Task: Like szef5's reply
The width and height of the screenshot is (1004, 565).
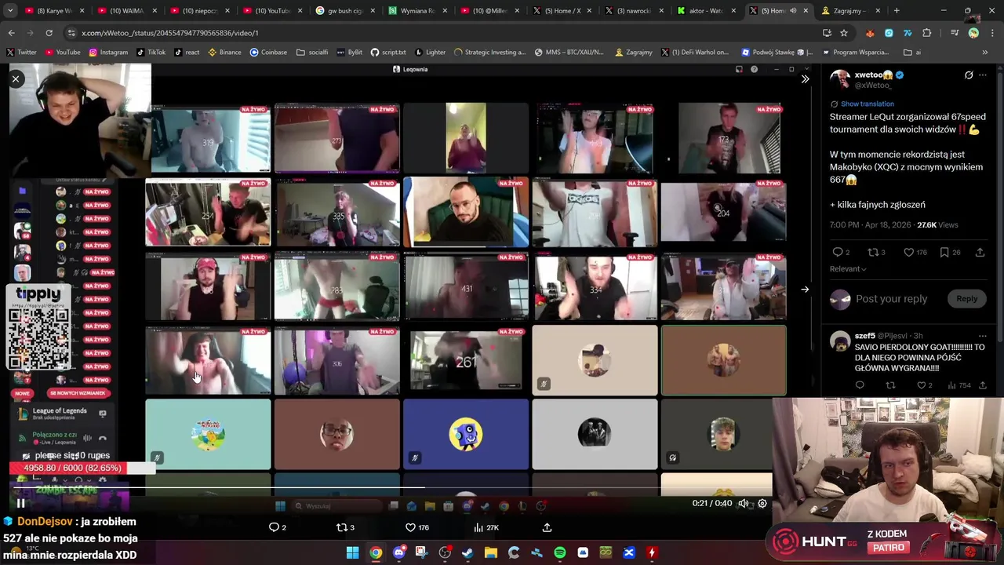Action: [922, 385]
